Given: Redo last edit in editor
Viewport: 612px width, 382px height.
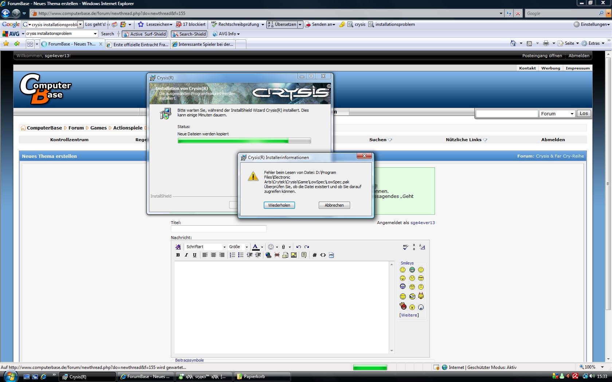Looking at the screenshot, I should [x=307, y=247].
